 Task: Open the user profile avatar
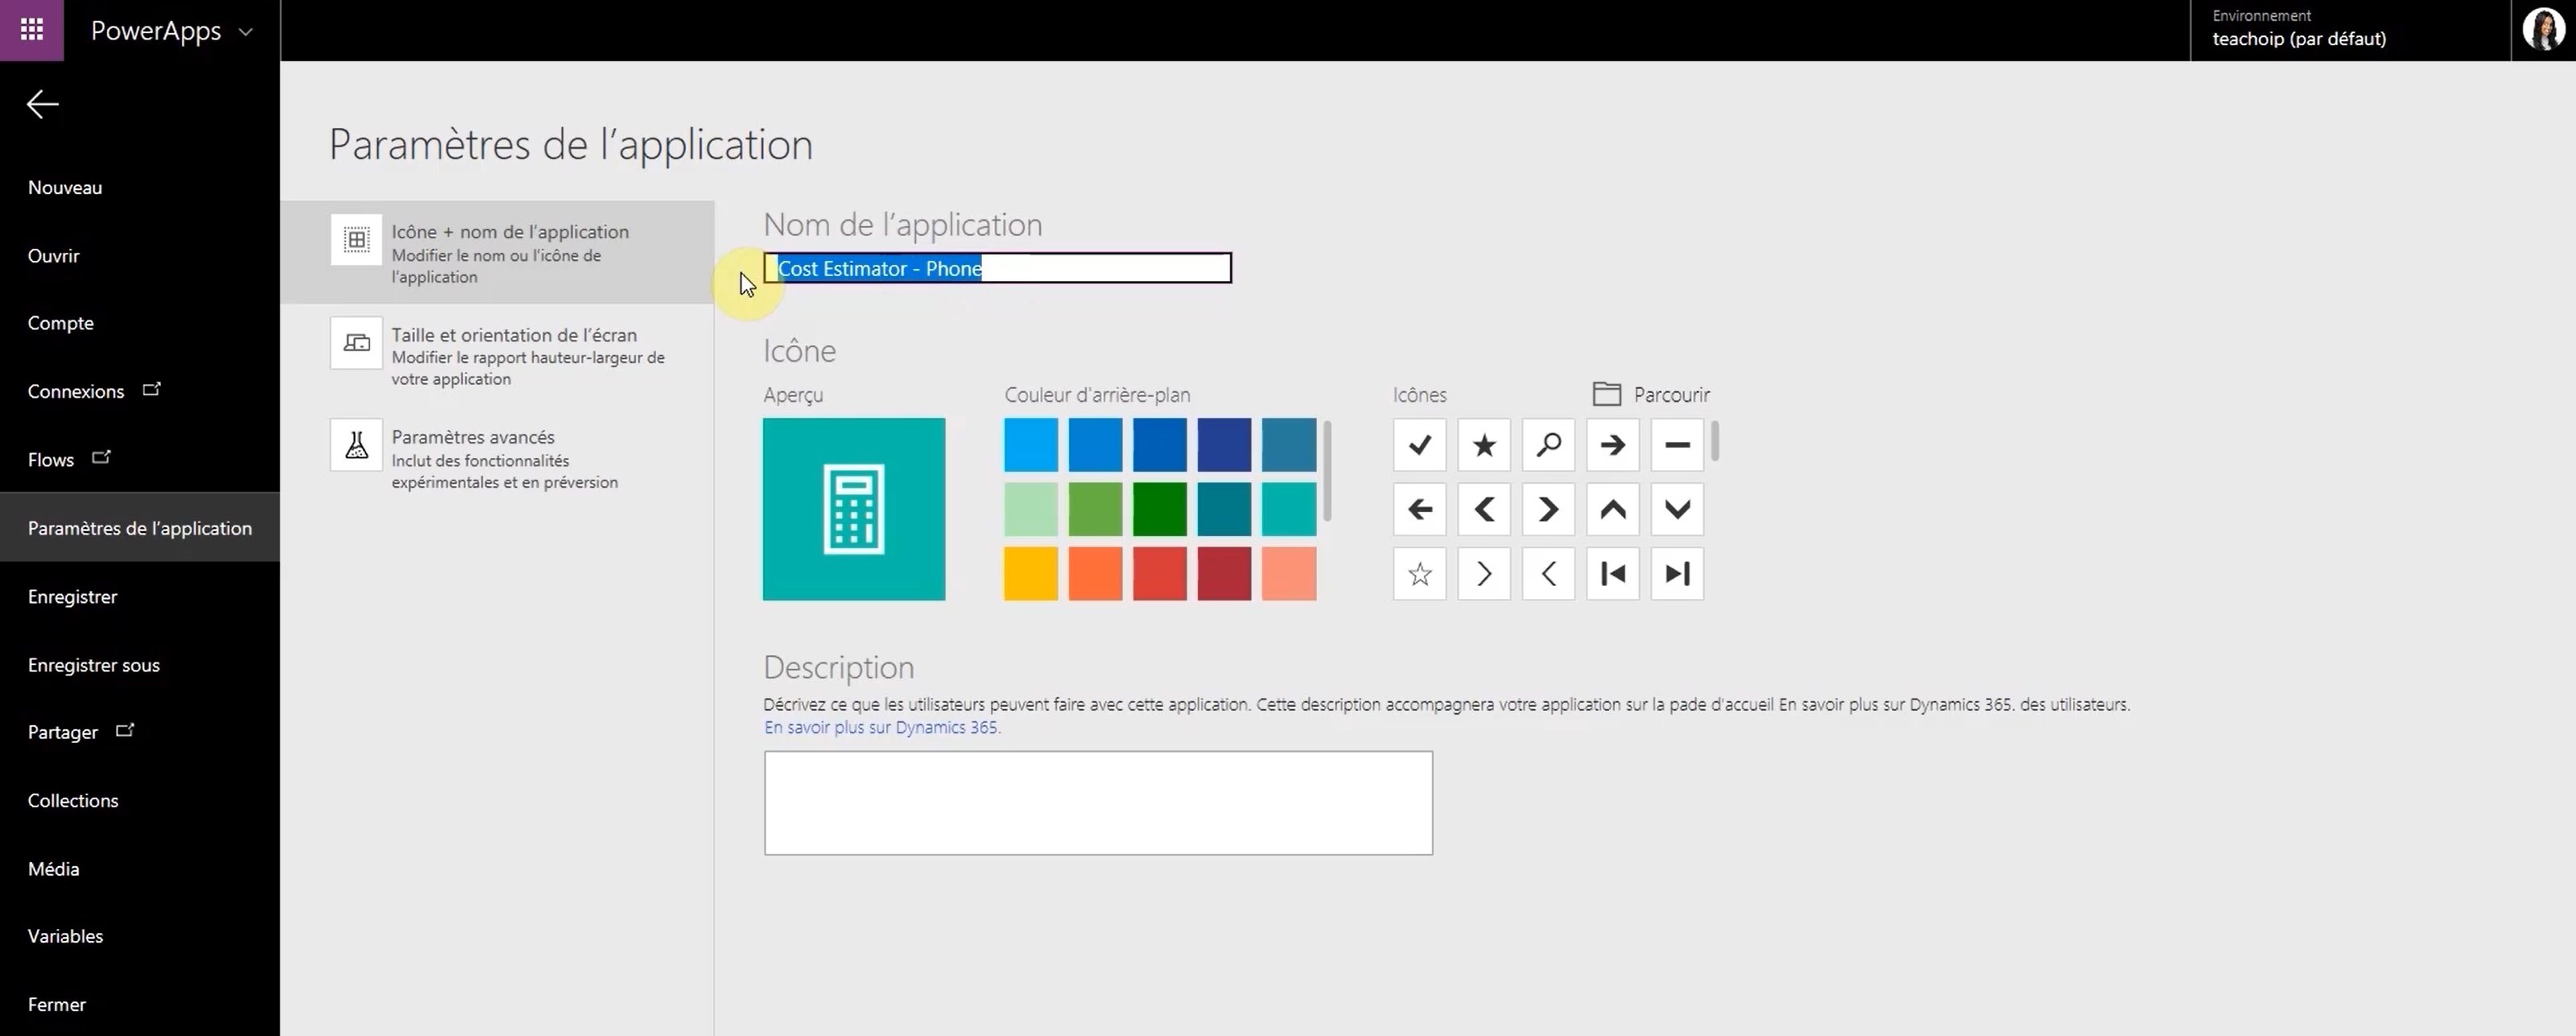2543,30
